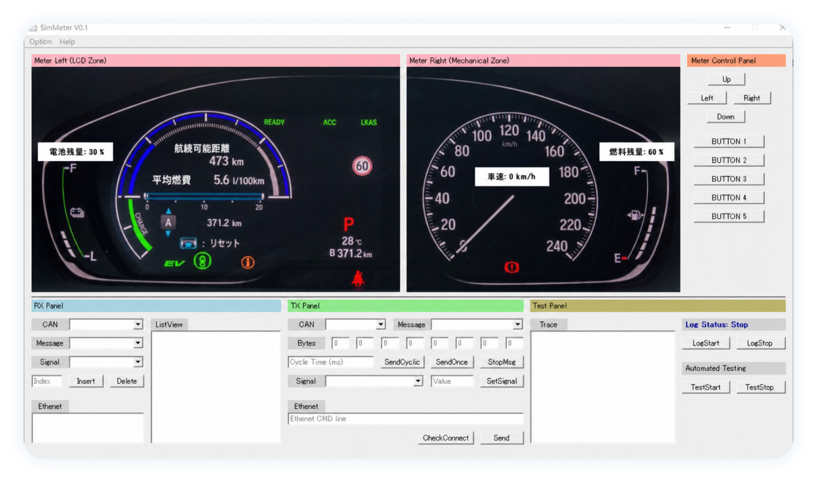Screen dimensions: 817x482
Task: Click the Left meter control button
Action: click(x=707, y=98)
